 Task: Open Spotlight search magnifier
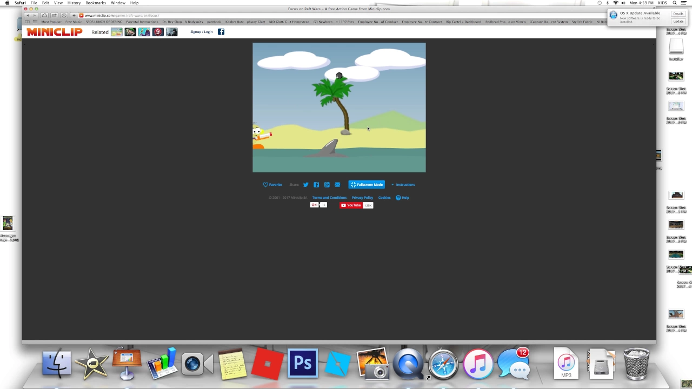[675, 3]
